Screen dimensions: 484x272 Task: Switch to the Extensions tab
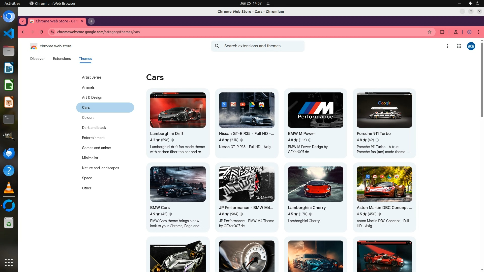[x=62, y=59]
